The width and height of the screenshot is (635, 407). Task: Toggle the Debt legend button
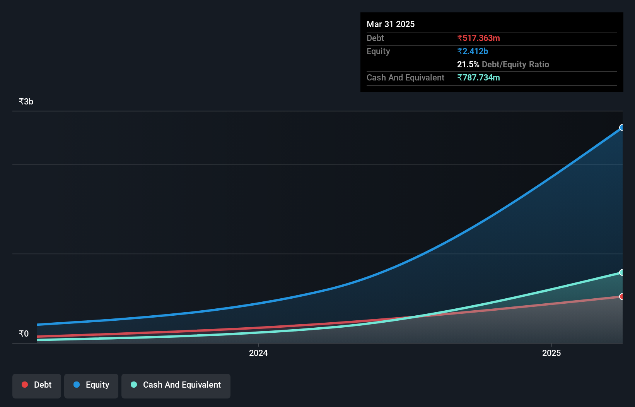[x=37, y=386]
